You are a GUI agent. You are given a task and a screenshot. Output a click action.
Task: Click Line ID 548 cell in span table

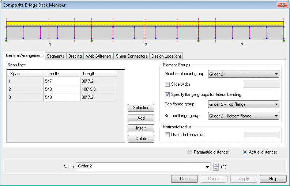click(61, 89)
